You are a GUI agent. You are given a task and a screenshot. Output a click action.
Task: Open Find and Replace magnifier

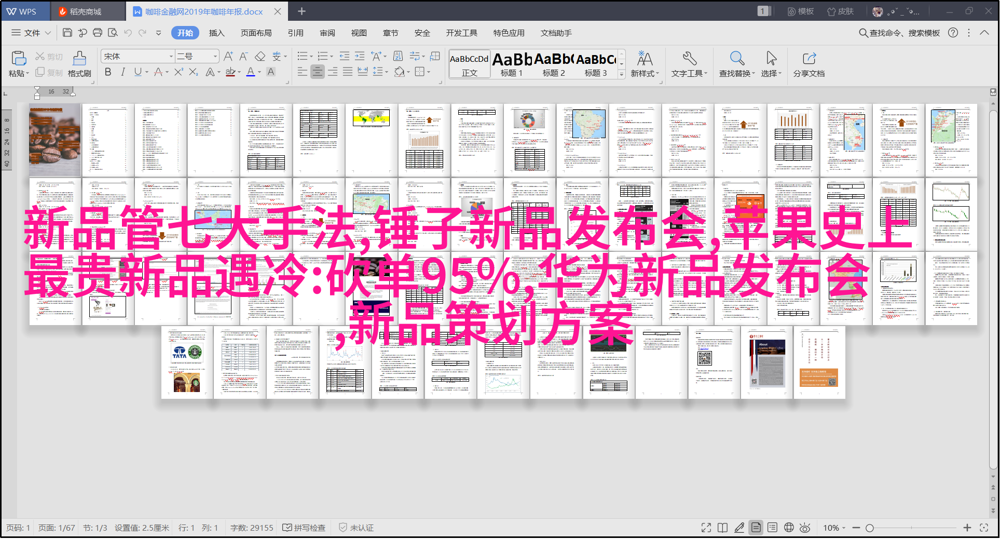pyautogui.click(x=737, y=58)
